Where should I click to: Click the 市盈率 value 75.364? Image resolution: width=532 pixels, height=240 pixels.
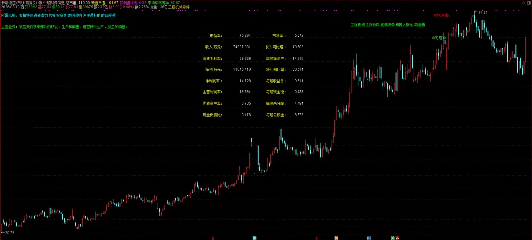click(x=245, y=35)
